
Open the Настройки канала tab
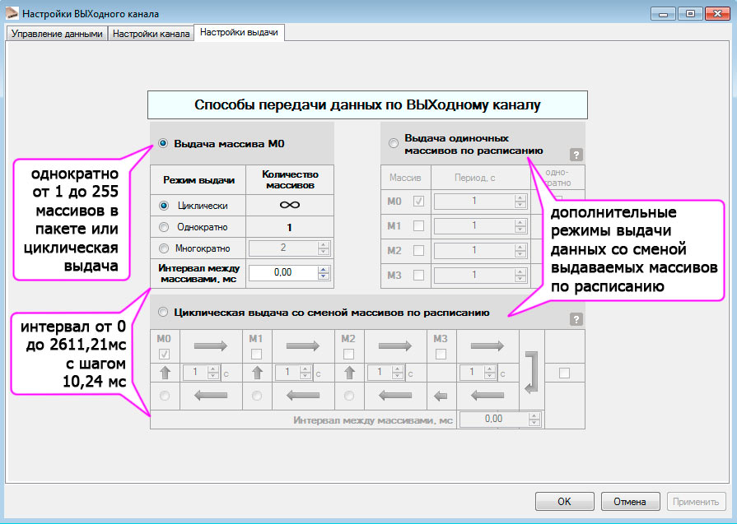point(152,34)
